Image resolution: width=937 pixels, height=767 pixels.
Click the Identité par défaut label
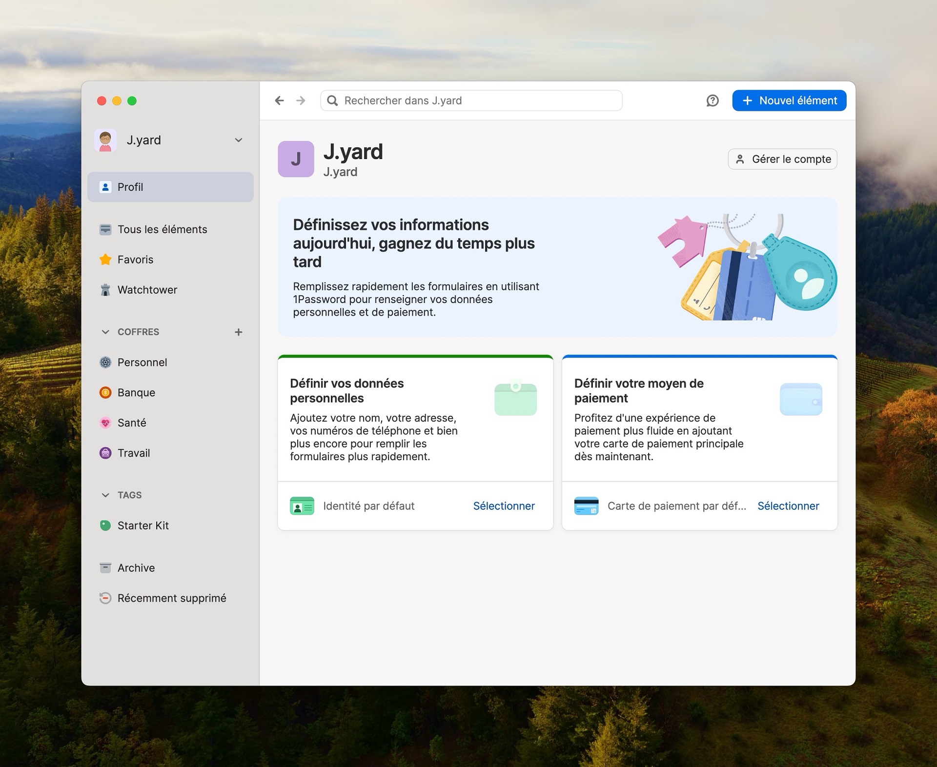[369, 506]
